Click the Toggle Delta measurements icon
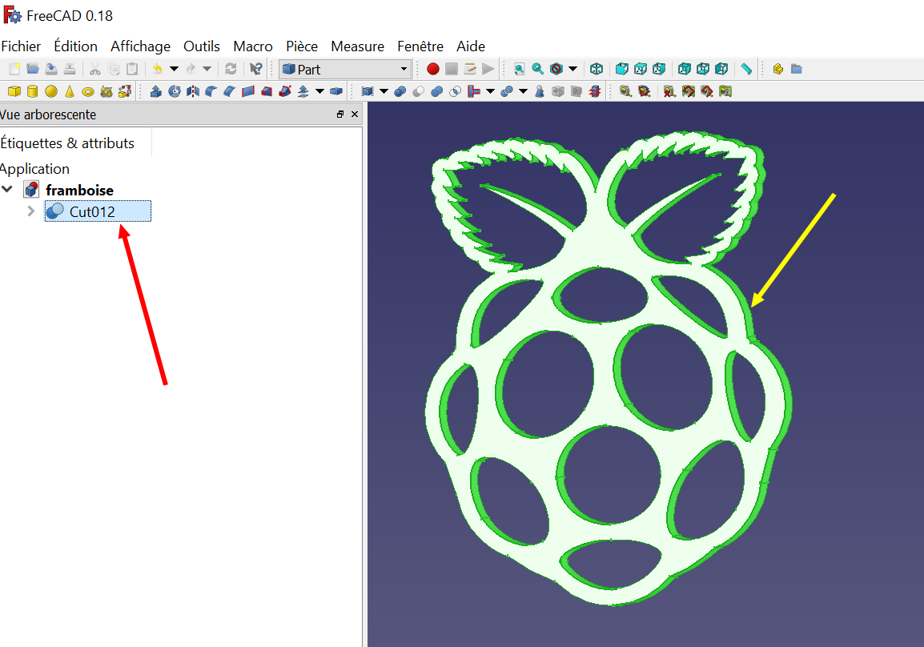The image size is (924, 647). 725,91
